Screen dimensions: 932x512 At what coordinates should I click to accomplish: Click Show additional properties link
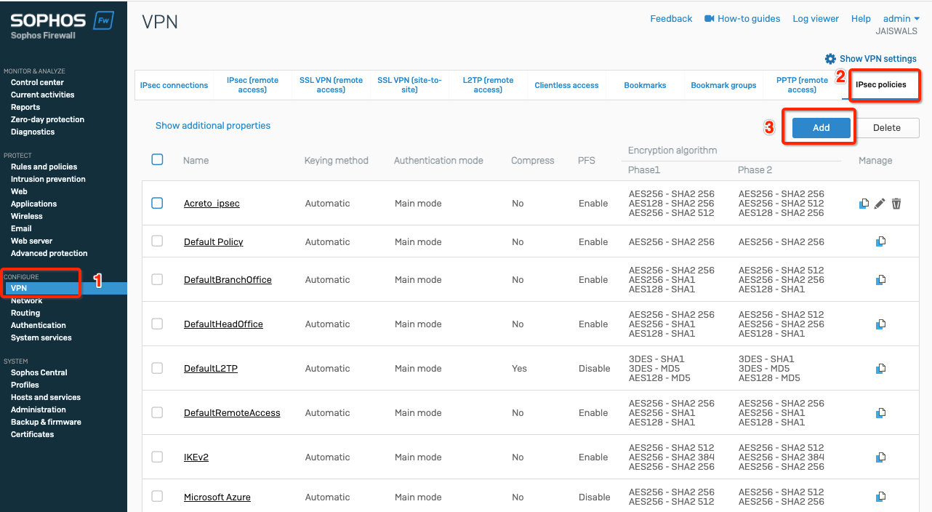tap(213, 126)
